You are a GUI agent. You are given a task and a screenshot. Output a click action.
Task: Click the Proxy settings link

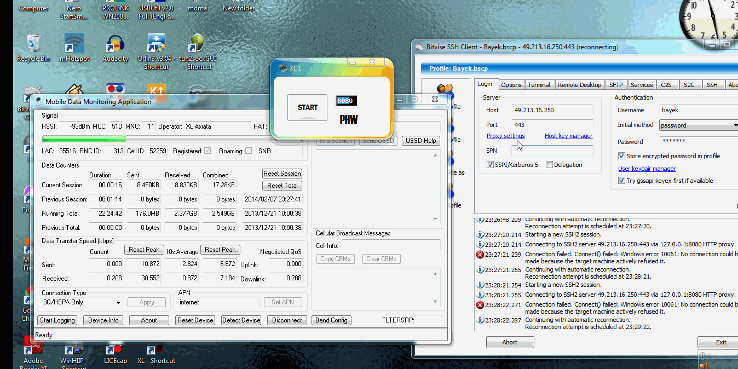pos(505,136)
